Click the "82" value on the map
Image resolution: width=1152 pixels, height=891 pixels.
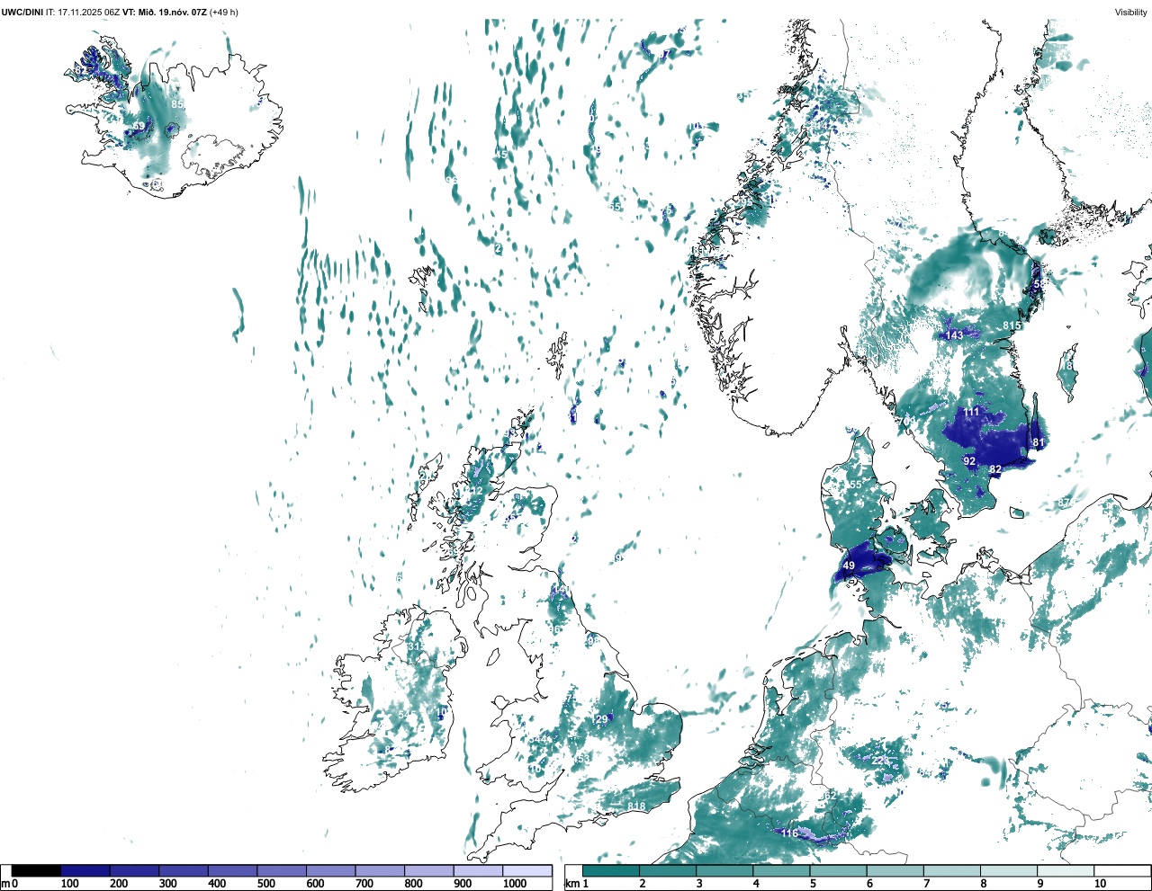tap(995, 470)
